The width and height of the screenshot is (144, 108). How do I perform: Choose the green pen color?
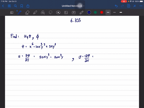pos(95,12)
